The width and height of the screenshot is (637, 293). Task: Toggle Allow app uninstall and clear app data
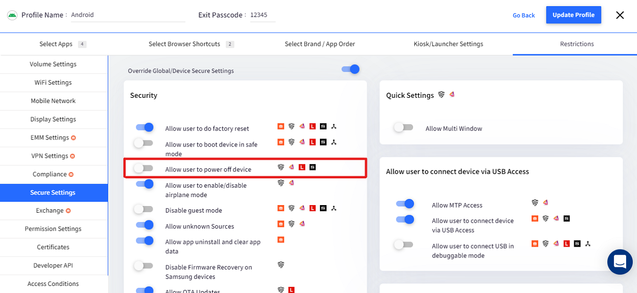[145, 241]
